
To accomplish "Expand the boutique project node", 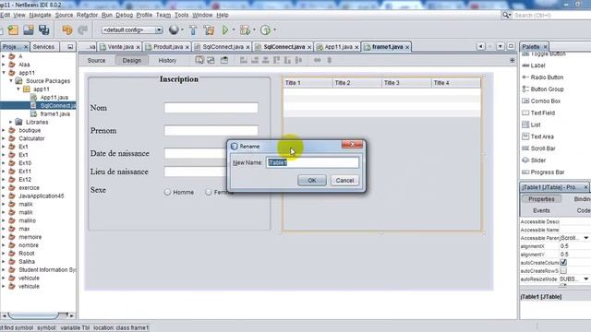I will [x=4, y=130].
